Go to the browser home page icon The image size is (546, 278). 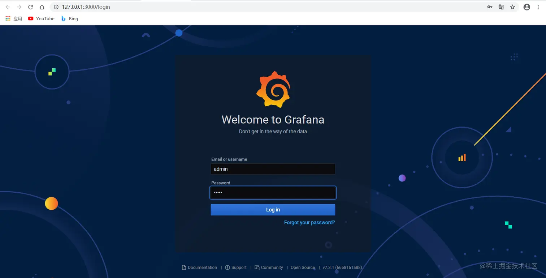click(42, 7)
